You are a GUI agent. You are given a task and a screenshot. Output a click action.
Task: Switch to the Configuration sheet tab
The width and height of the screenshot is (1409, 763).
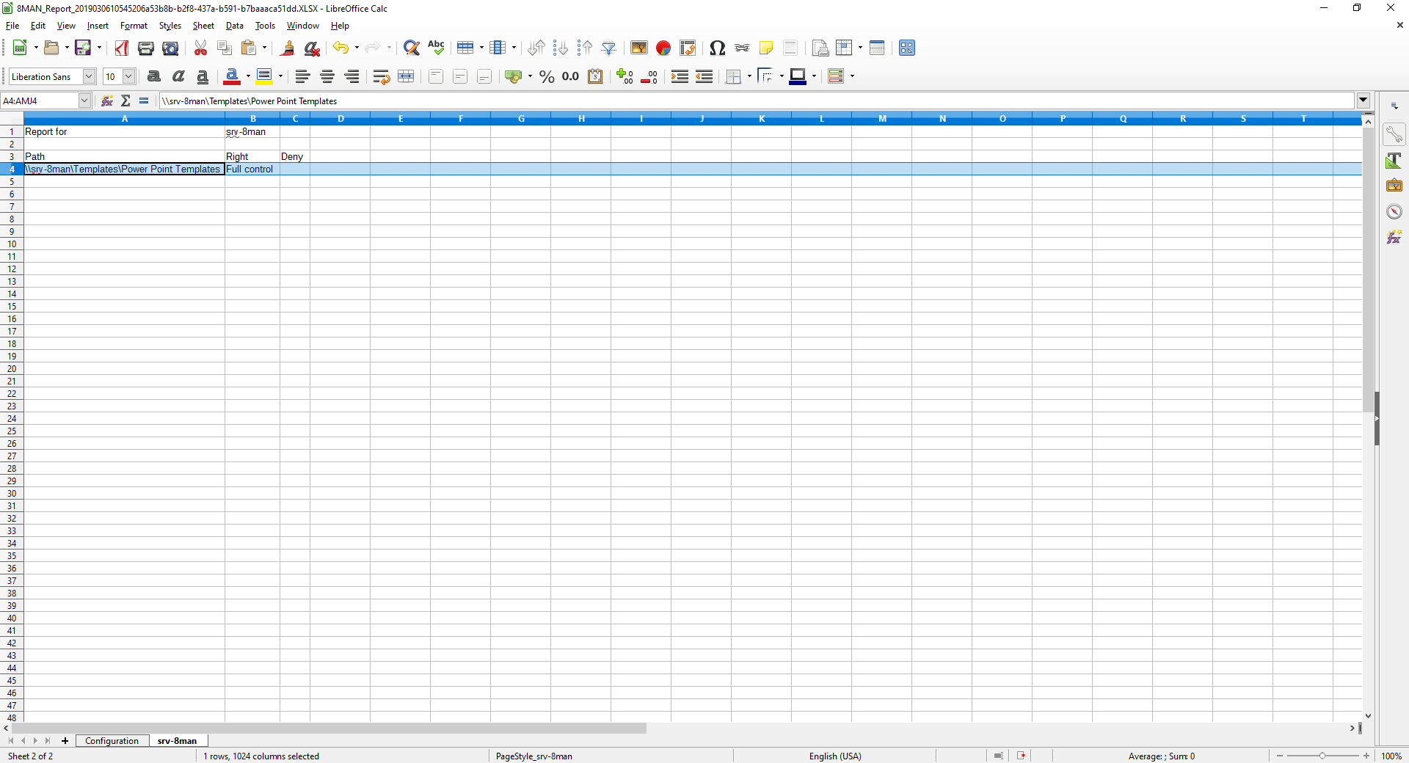point(112,741)
